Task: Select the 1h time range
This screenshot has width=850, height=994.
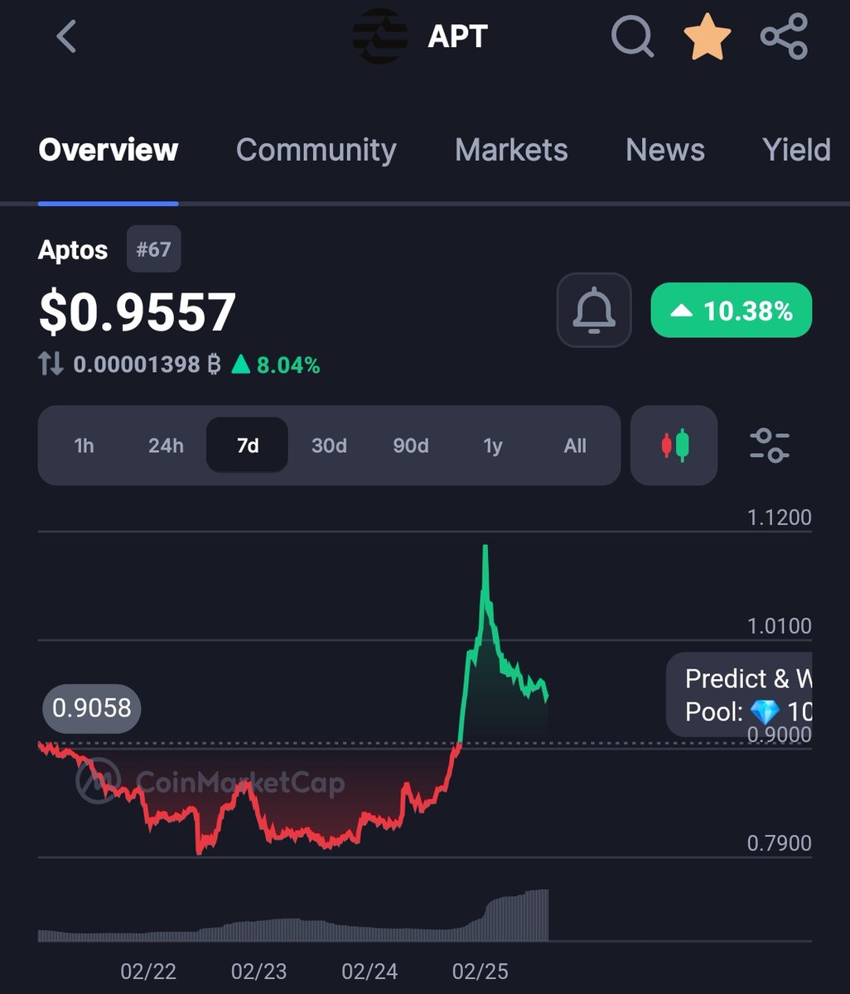Action: point(84,446)
